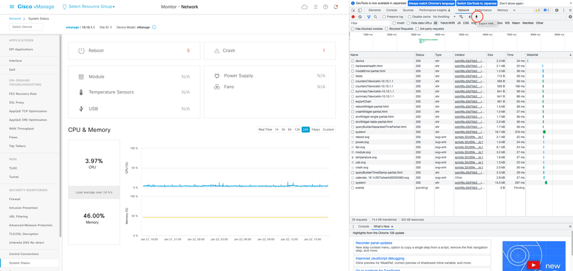573x271 pixels.
Task: Open network conditions wifi icon
Action: [x=461, y=17]
